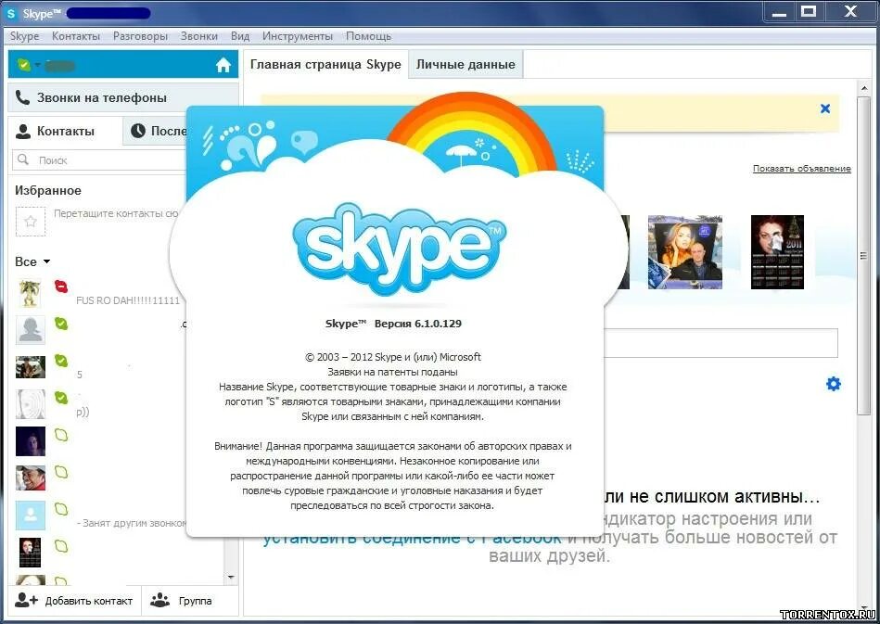
Task: Switch to Главная страница Skype tab
Action: point(325,65)
